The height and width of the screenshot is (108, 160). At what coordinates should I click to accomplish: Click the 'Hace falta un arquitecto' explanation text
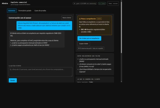coord(94,24)
